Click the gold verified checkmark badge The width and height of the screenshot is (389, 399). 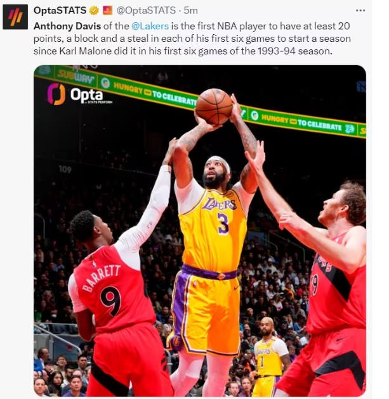point(94,11)
